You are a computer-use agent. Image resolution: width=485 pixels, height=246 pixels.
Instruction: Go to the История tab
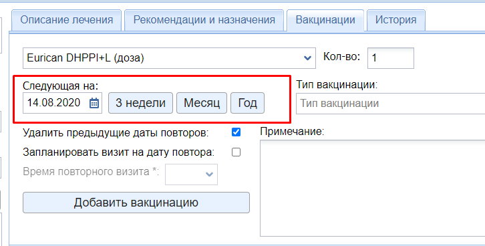click(396, 20)
